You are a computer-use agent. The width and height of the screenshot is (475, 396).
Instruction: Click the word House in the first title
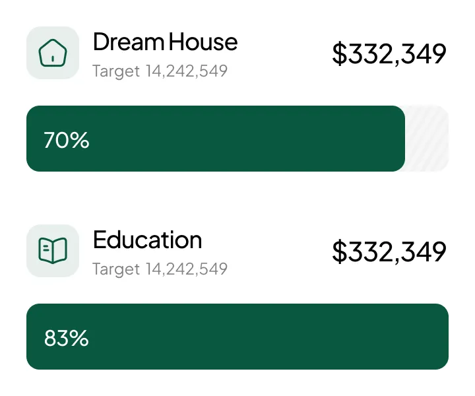click(x=203, y=42)
